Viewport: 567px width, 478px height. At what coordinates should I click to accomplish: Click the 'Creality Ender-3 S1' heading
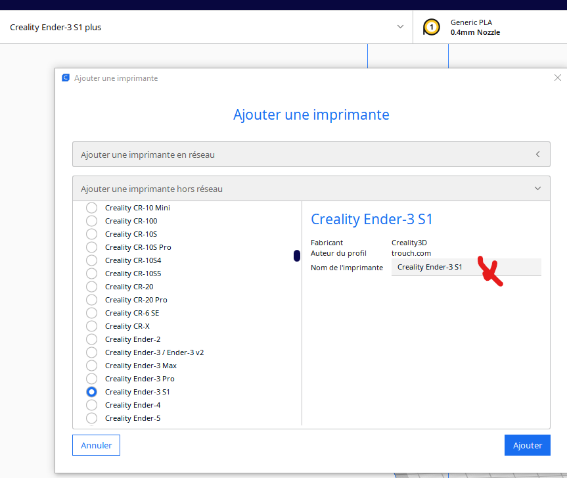(x=371, y=220)
